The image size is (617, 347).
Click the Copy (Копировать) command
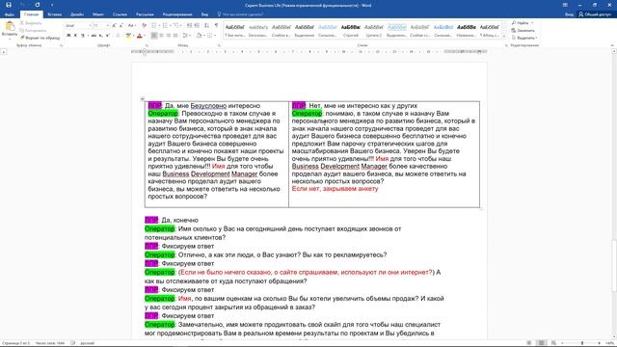[x=33, y=30]
